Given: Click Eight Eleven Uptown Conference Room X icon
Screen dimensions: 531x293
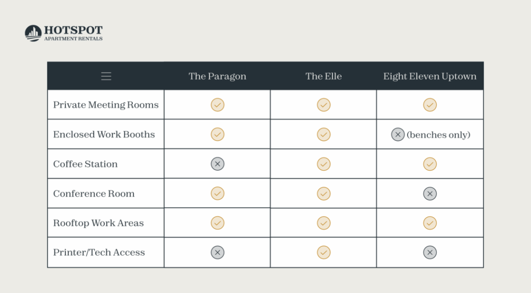Looking at the screenshot, I should click(430, 194).
